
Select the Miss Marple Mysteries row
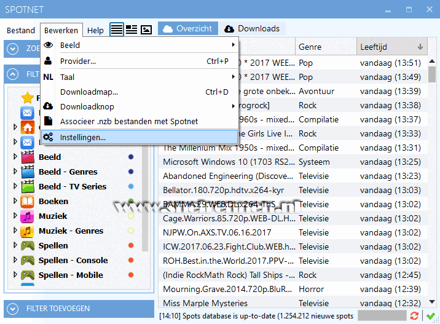[293, 303]
